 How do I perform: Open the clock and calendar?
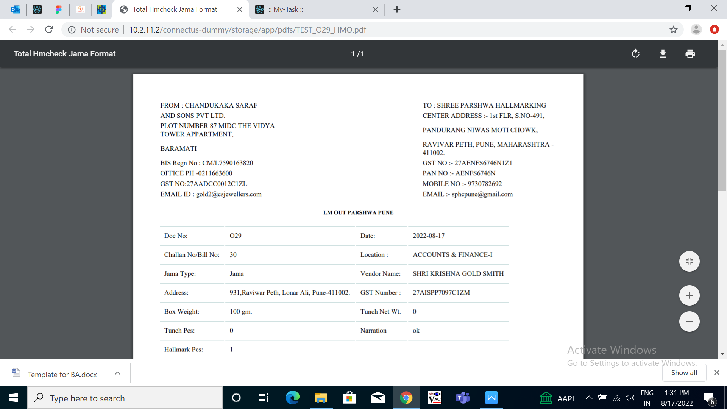point(677,398)
